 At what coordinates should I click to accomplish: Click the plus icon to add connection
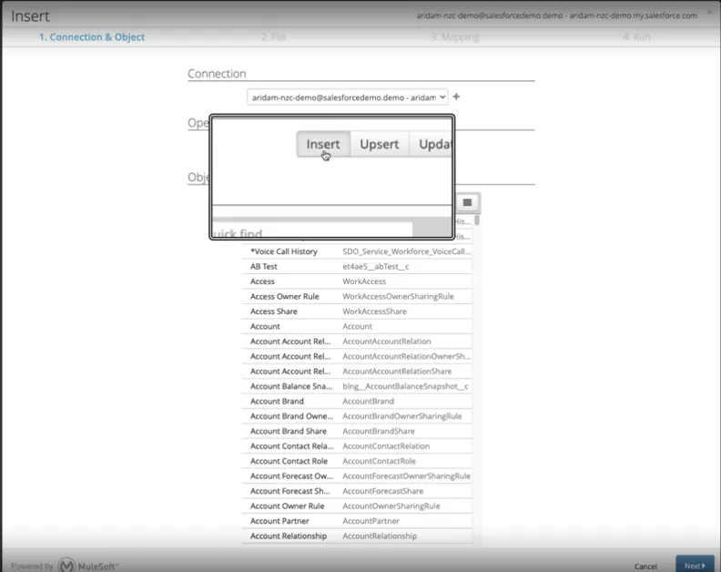point(456,97)
